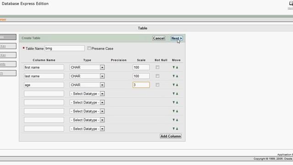293x165 pixels.
Task: Open the sixth row Select Datatype dropdown
Action: pyautogui.click(x=87, y=111)
